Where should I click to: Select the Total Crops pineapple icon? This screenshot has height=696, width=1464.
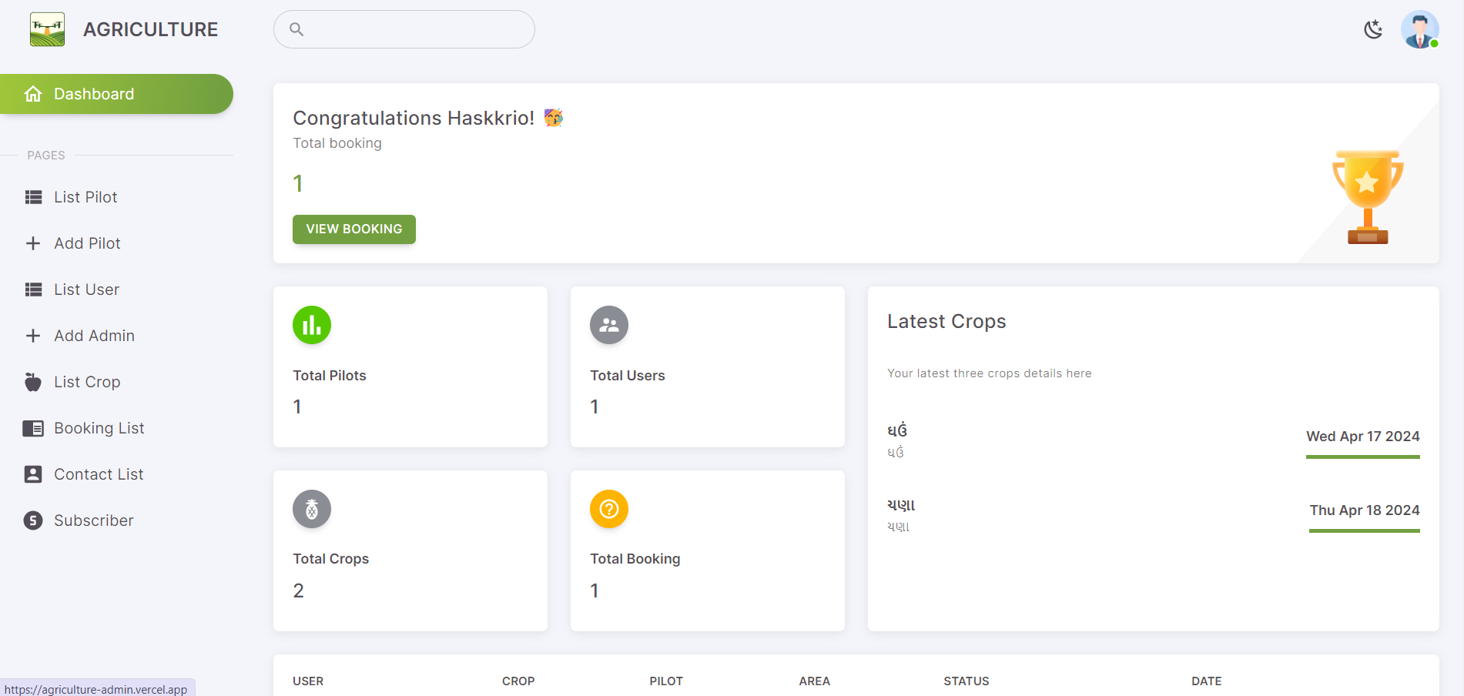point(312,509)
